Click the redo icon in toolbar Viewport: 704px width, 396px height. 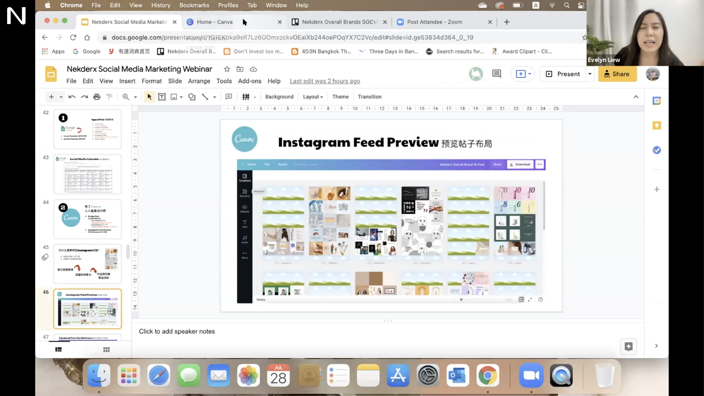84,97
